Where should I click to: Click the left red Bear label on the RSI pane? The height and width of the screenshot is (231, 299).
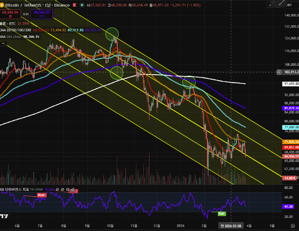42,195
